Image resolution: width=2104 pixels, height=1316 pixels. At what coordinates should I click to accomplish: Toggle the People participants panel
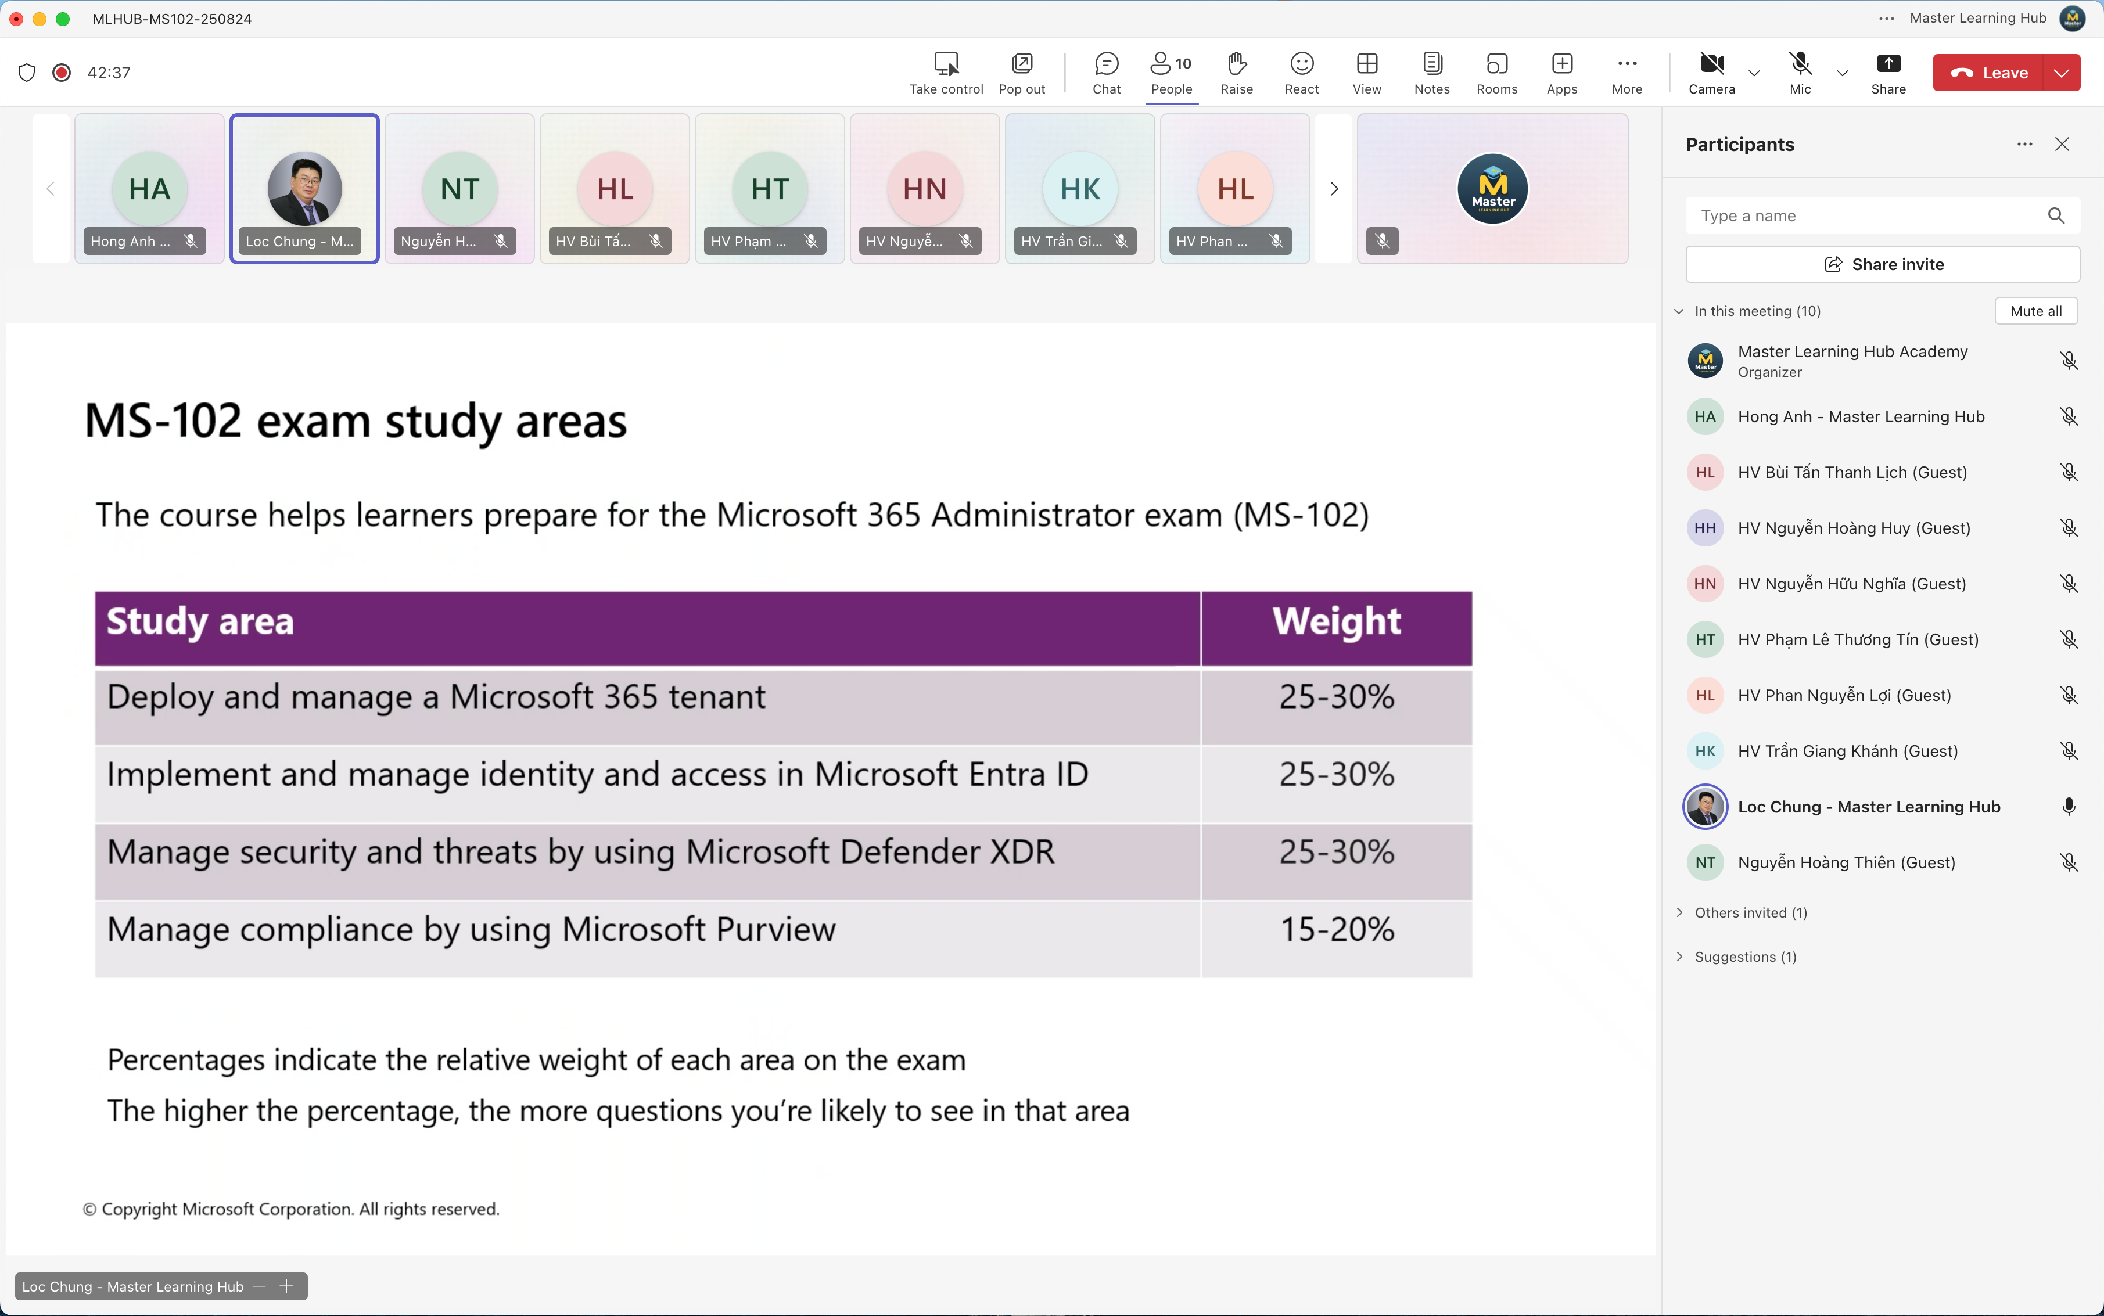(1171, 73)
